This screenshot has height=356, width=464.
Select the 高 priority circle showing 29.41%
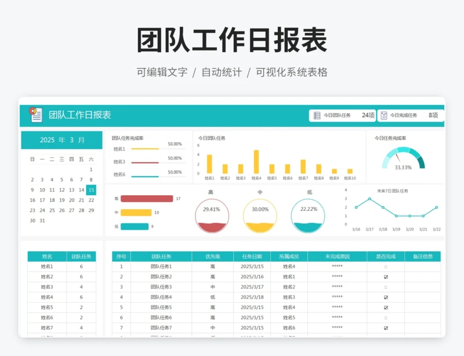click(x=212, y=215)
